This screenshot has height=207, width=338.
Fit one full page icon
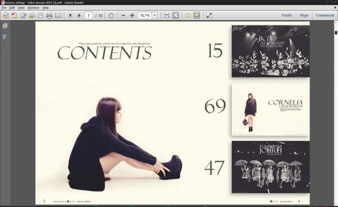coord(175,15)
